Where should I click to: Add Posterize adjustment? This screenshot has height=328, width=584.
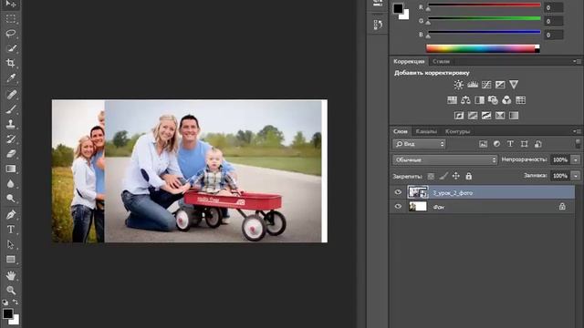point(473,116)
